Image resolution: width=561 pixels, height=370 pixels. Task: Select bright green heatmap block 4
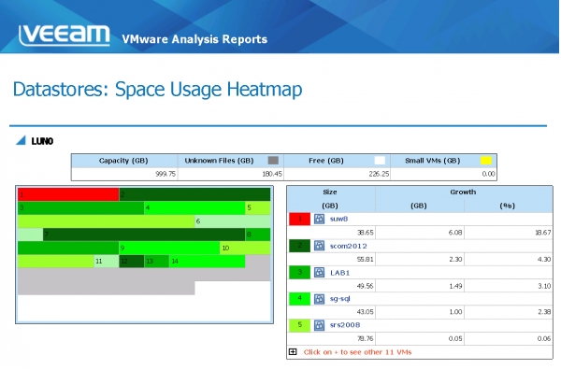(194, 207)
